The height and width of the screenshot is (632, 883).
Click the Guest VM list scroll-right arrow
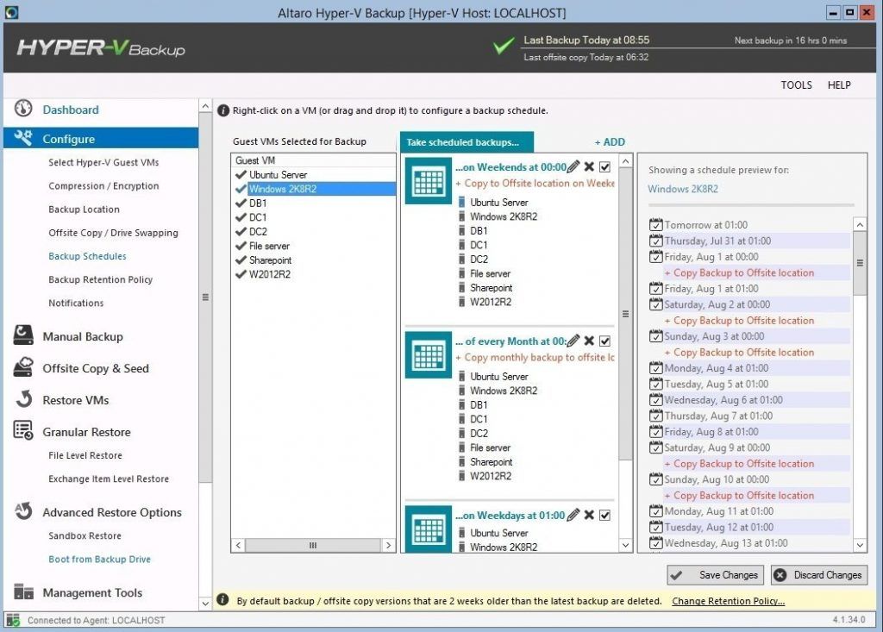coord(389,545)
